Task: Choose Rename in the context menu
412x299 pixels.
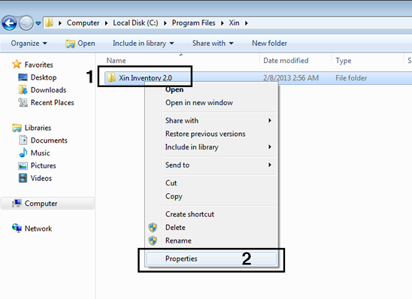Action: pos(178,240)
